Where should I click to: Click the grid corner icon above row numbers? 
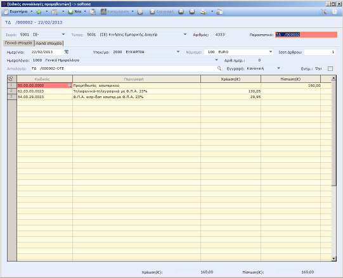(x=11, y=79)
